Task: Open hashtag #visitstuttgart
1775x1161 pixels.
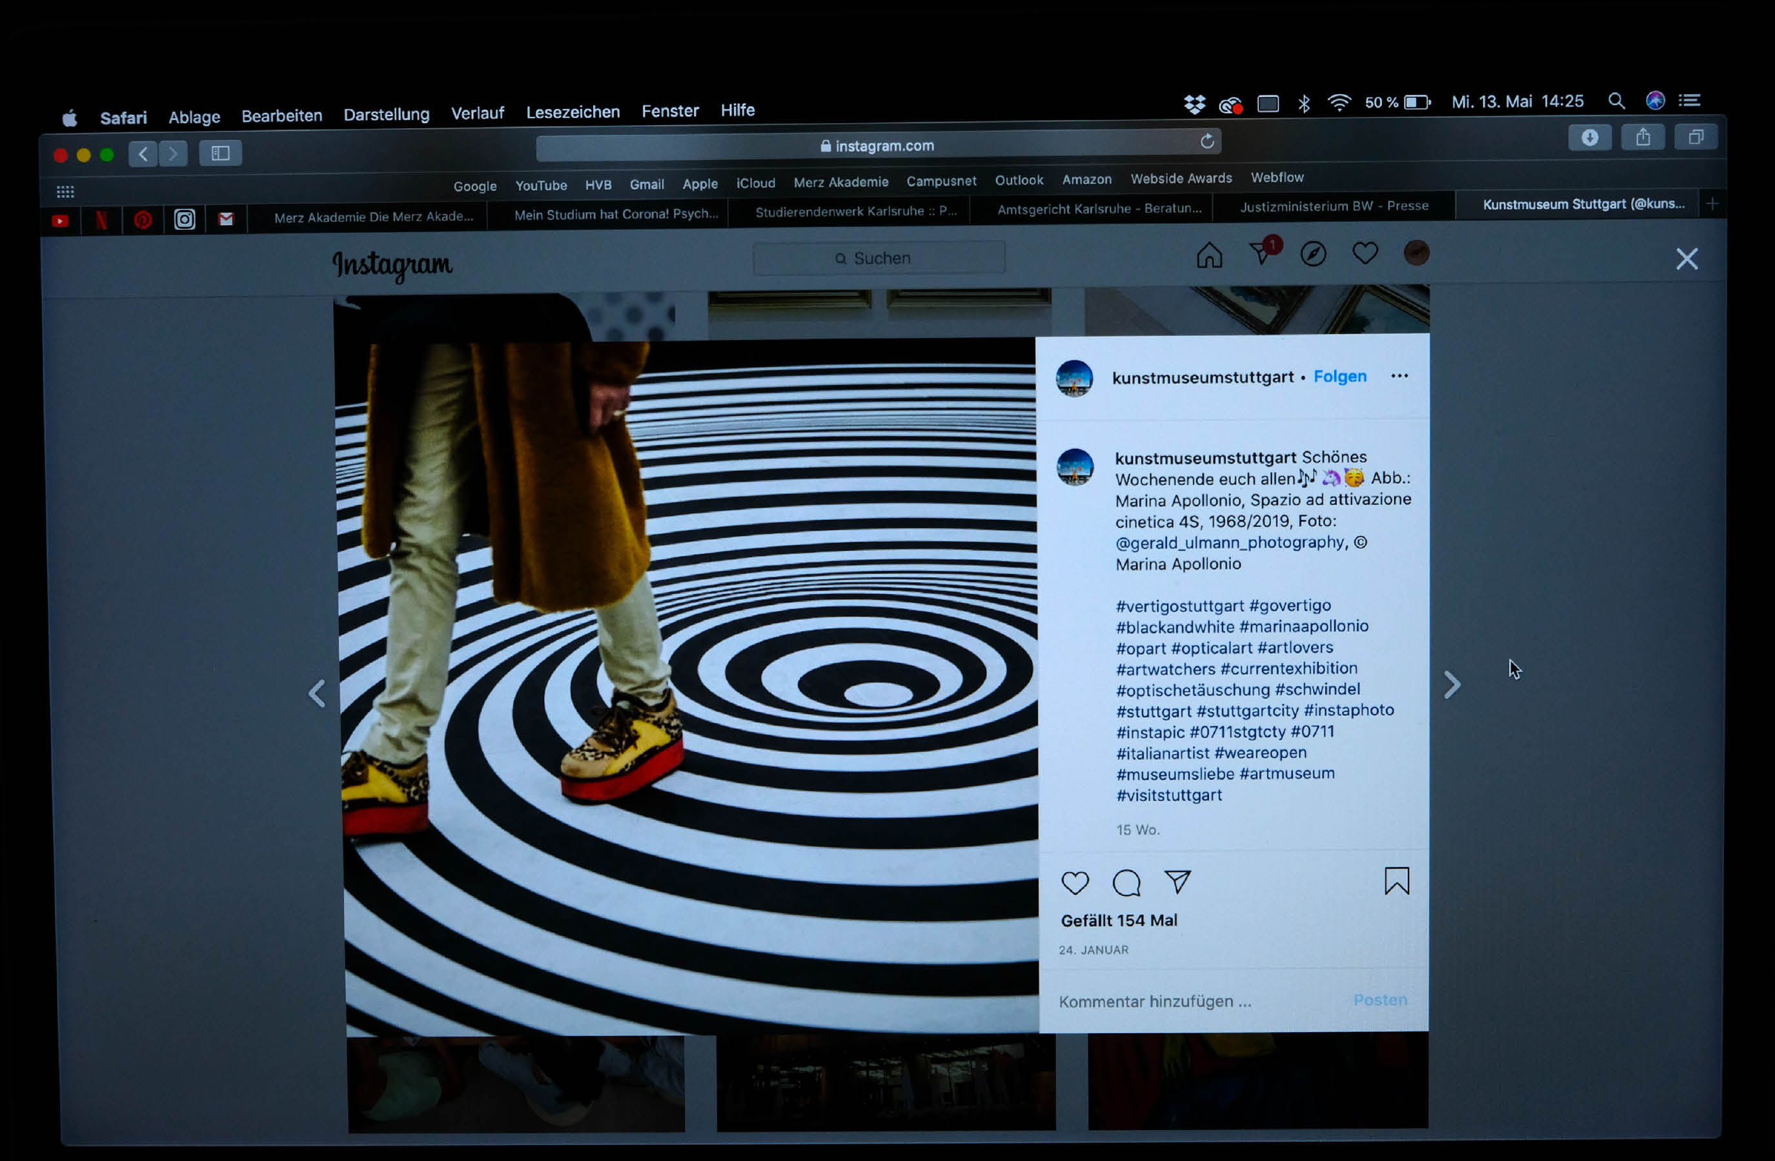Action: (x=1169, y=795)
